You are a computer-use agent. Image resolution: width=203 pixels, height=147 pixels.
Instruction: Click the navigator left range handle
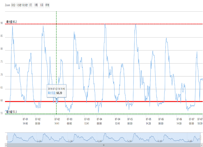click(7, 137)
